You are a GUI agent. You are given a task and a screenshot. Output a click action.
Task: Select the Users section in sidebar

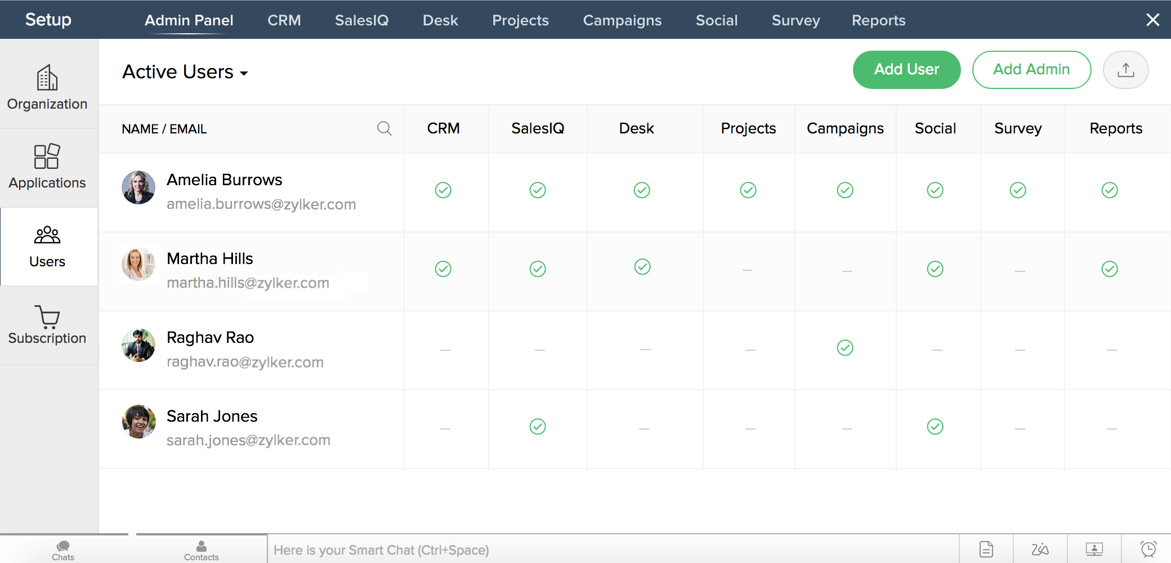[x=48, y=247]
